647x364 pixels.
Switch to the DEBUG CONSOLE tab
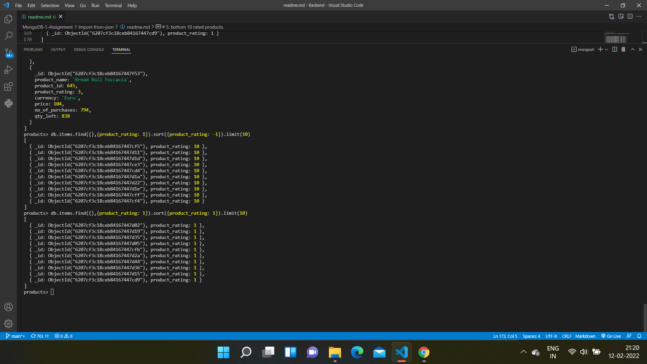coord(89,50)
